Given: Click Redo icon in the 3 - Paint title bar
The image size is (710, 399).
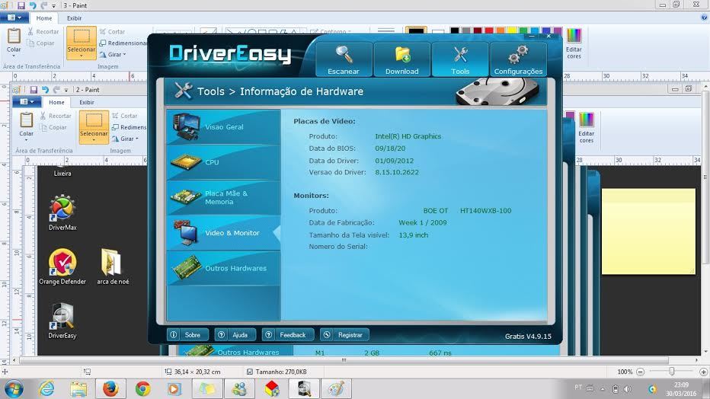Looking at the screenshot, I should [44, 5].
